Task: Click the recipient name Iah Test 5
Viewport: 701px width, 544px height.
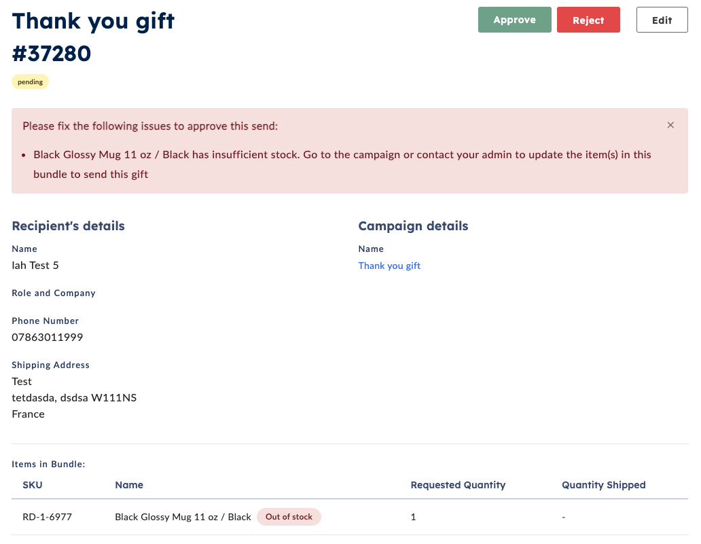Action: (x=35, y=266)
